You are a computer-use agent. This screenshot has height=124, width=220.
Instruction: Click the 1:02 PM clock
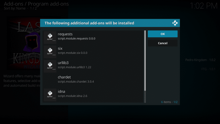(203, 6)
